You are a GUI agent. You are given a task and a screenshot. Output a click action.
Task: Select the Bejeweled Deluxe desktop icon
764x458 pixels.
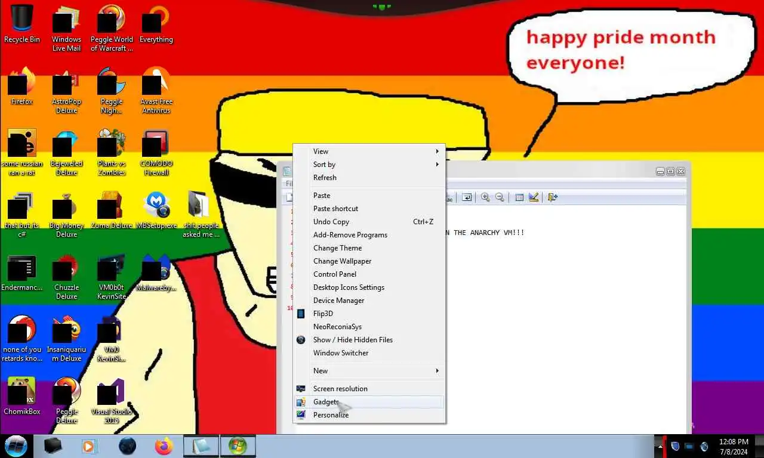[x=66, y=151]
